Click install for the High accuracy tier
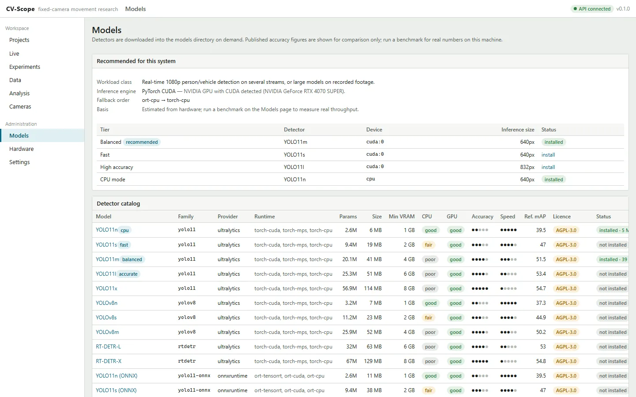The height and width of the screenshot is (397, 636). coord(548,167)
